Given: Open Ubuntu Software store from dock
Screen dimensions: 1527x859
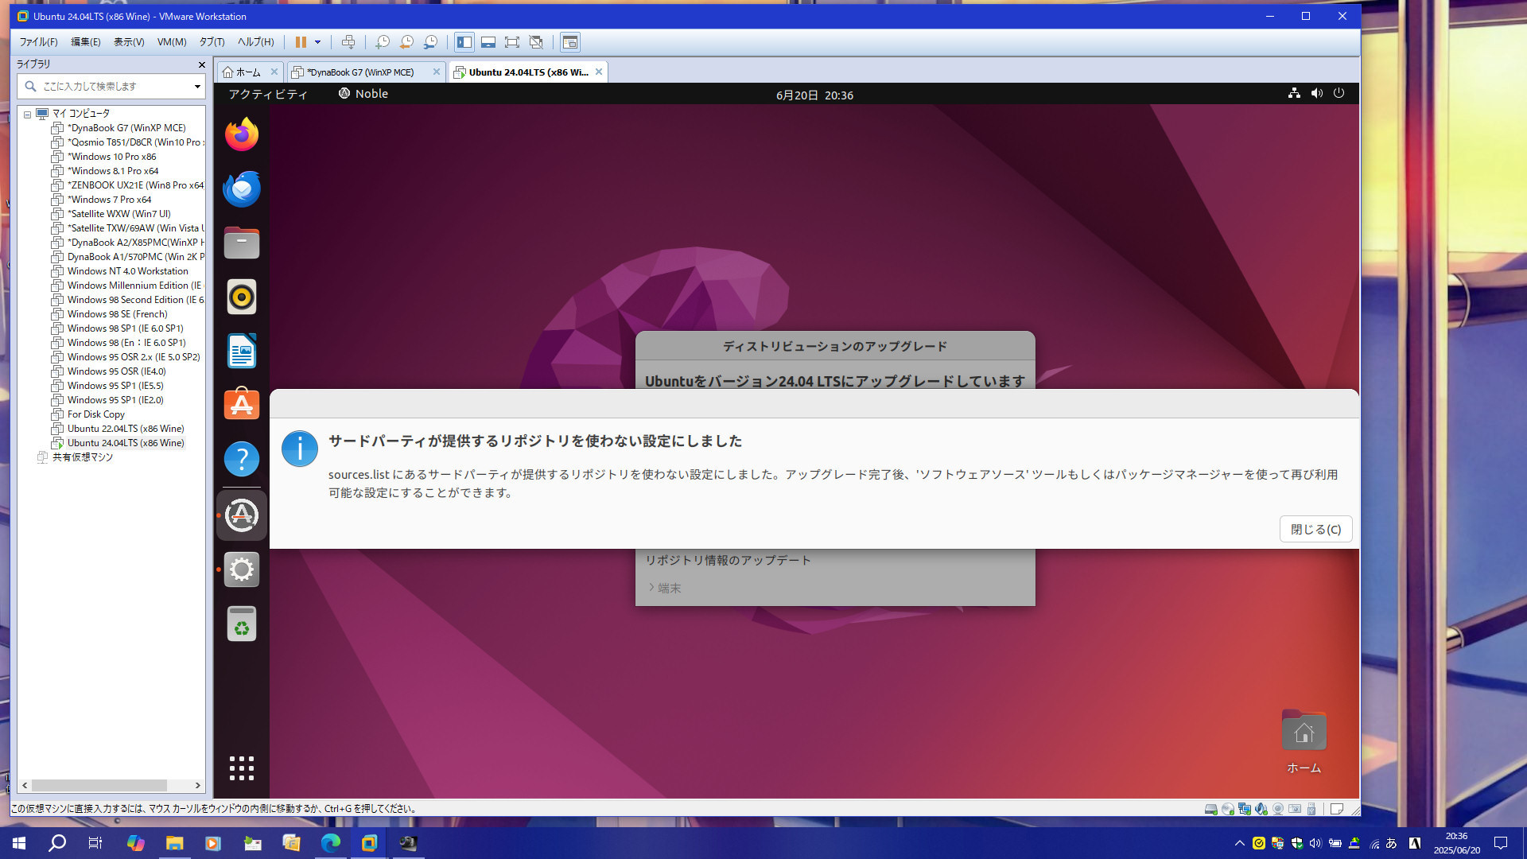Looking at the screenshot, I should click(242, 405).
